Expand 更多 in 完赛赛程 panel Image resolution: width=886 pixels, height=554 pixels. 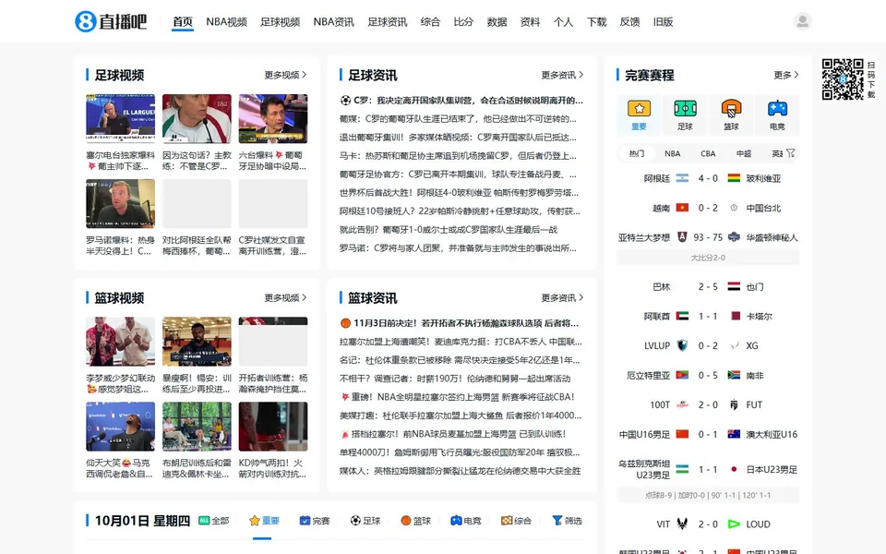(786, 75)
